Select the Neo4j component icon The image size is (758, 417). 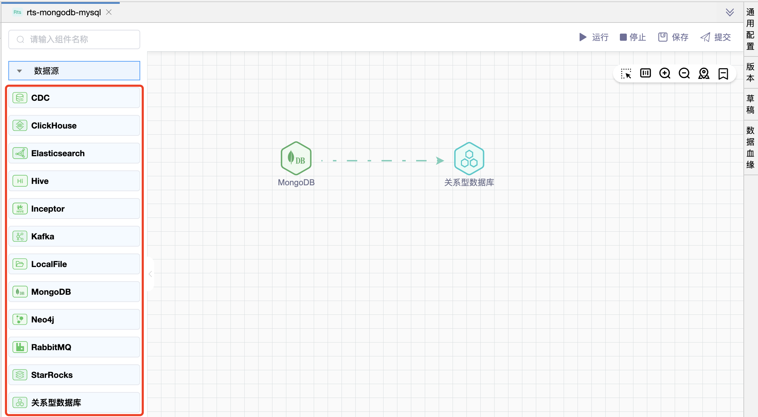(x=20, y=320)
